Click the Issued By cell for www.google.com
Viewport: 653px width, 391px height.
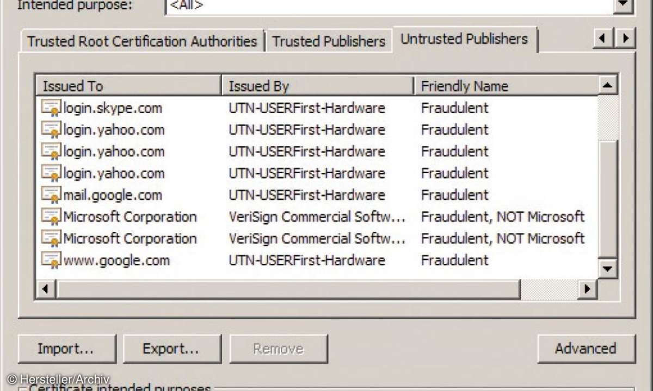(x=307, y=260)
